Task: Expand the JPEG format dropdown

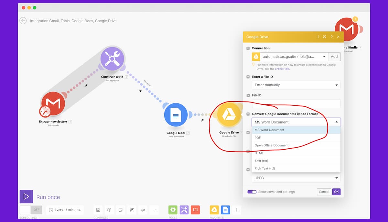Action: coord(296,178)
